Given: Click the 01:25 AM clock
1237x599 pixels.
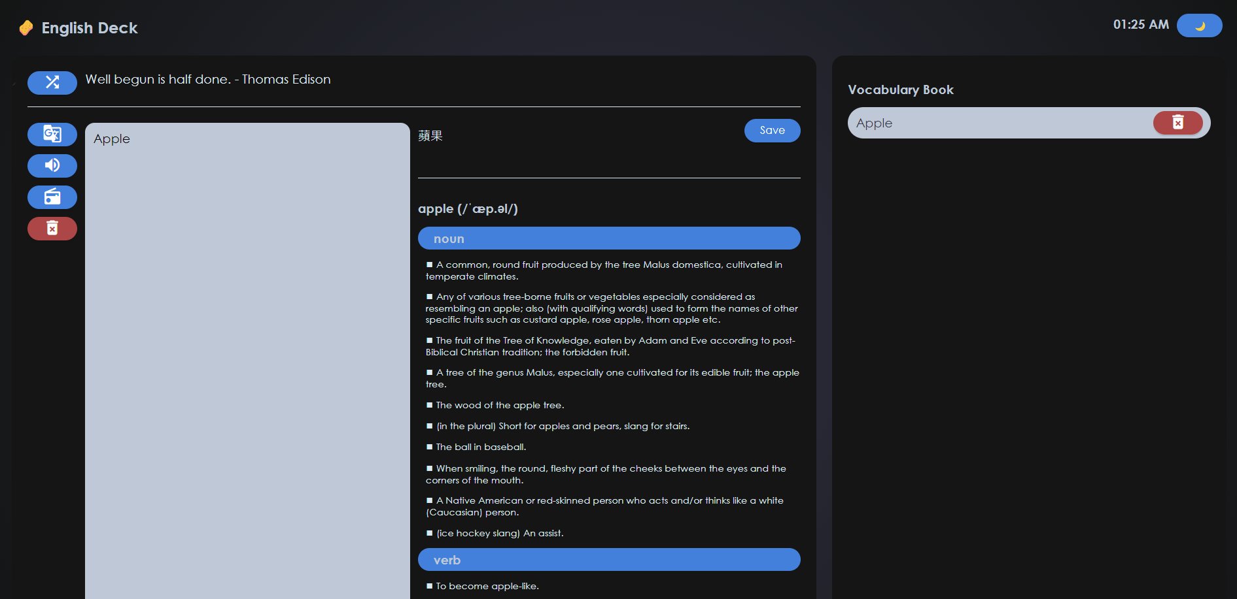Looking at the screenshot, I should point(1141,25).
